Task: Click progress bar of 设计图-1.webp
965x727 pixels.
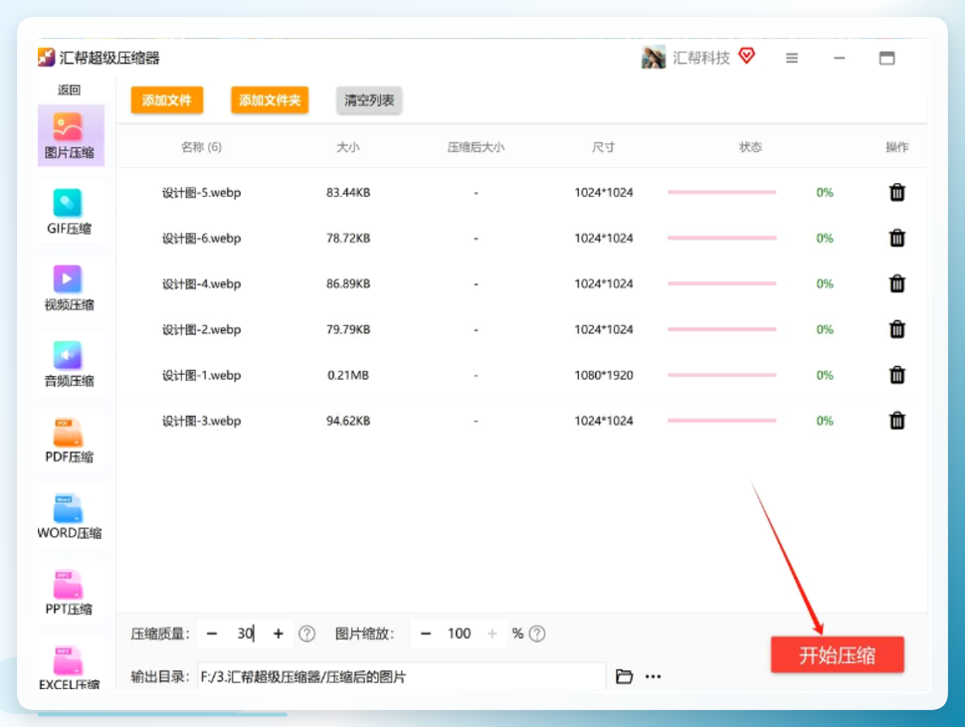Action: coord(722,375)
